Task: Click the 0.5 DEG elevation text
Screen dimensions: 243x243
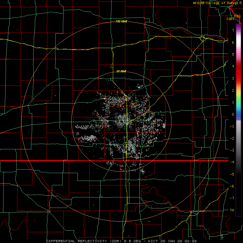Action: tap(133, 241)
